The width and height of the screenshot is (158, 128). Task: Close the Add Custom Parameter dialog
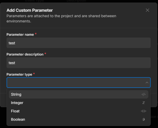(x=148, y=10)
